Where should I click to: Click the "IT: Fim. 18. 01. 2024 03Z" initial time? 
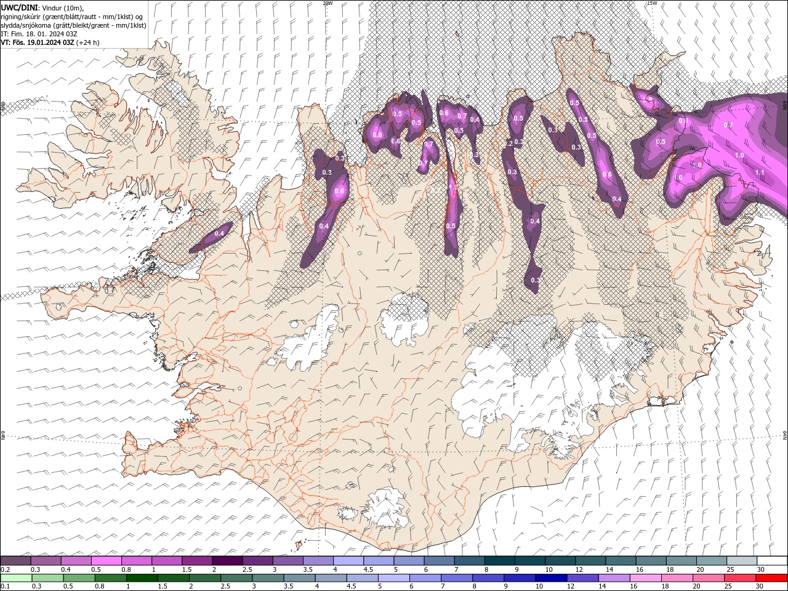(39, 34)
